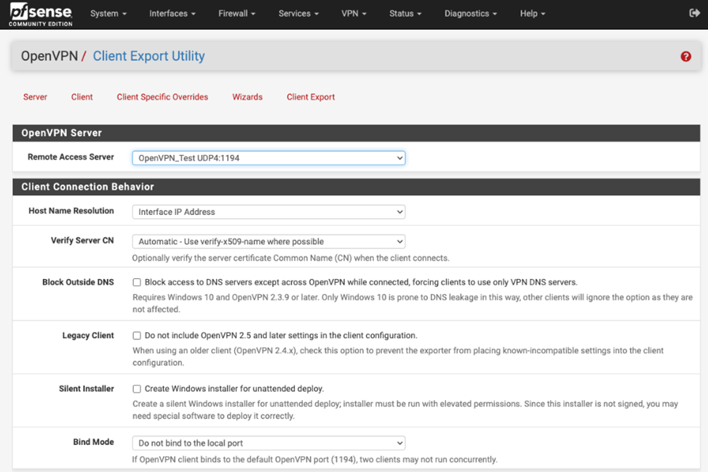
Task: Open the Diagnostics menu
Action: pyautogui.click(x=471, y=14)
